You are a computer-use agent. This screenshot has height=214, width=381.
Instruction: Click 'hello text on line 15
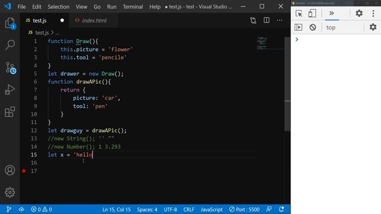coord(83,155)
